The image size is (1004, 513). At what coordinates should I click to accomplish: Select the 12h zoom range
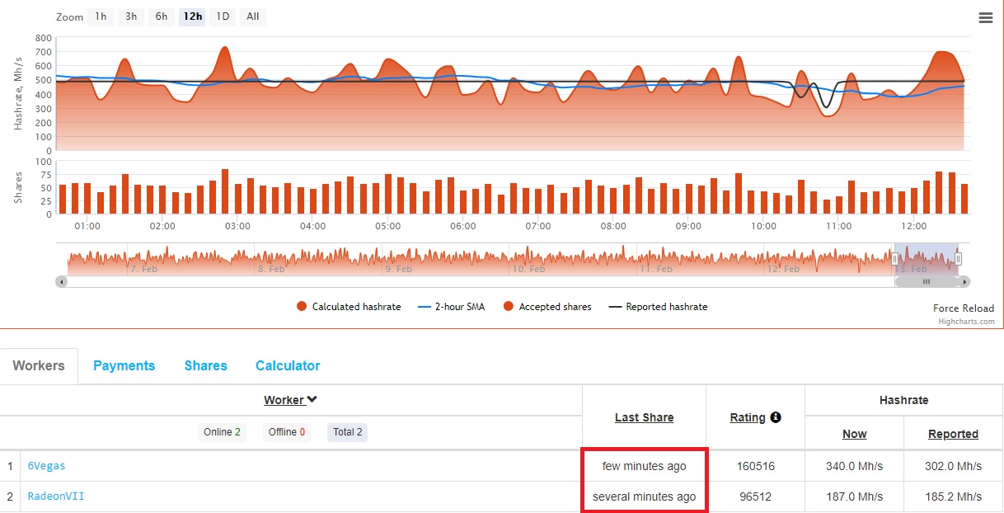193,16
